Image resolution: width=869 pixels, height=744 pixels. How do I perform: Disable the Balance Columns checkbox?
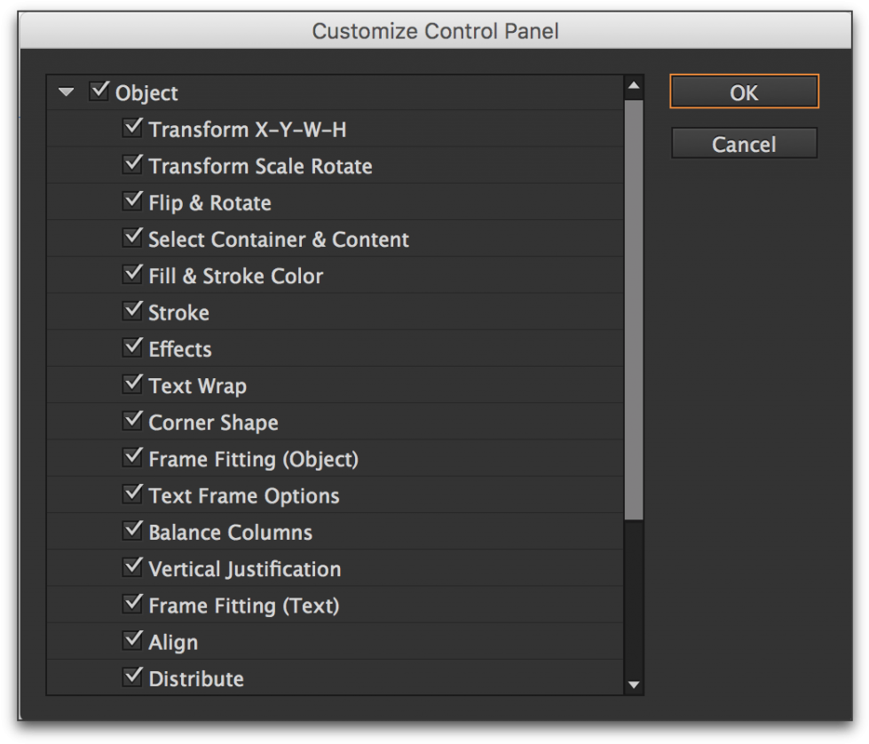point(132,531)
